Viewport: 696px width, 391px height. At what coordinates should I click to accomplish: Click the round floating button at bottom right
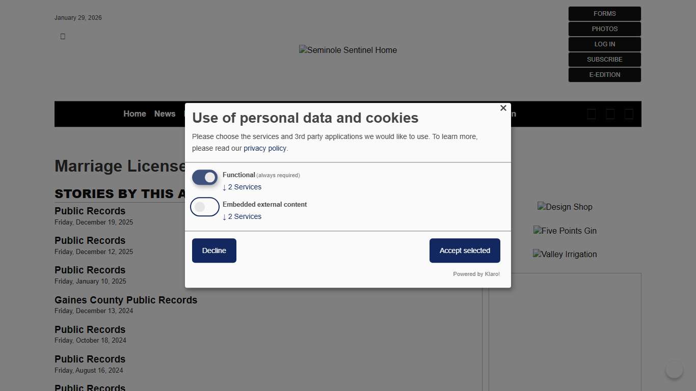(x=674, y=370)
